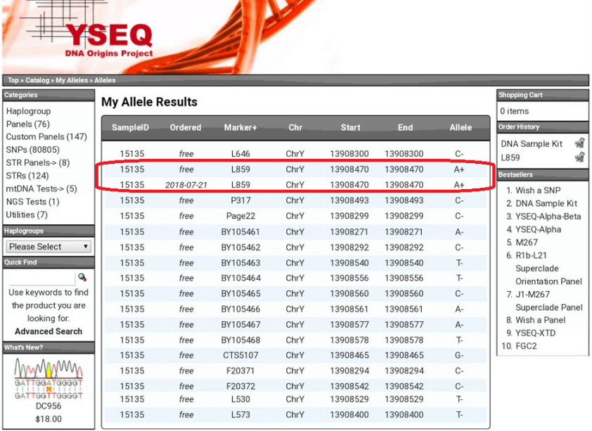Image resolution: width=592 pixels, height=431 pixels.
Task: Click the YSEQ DNA Origins Project logo
Action: pos(108,39)
